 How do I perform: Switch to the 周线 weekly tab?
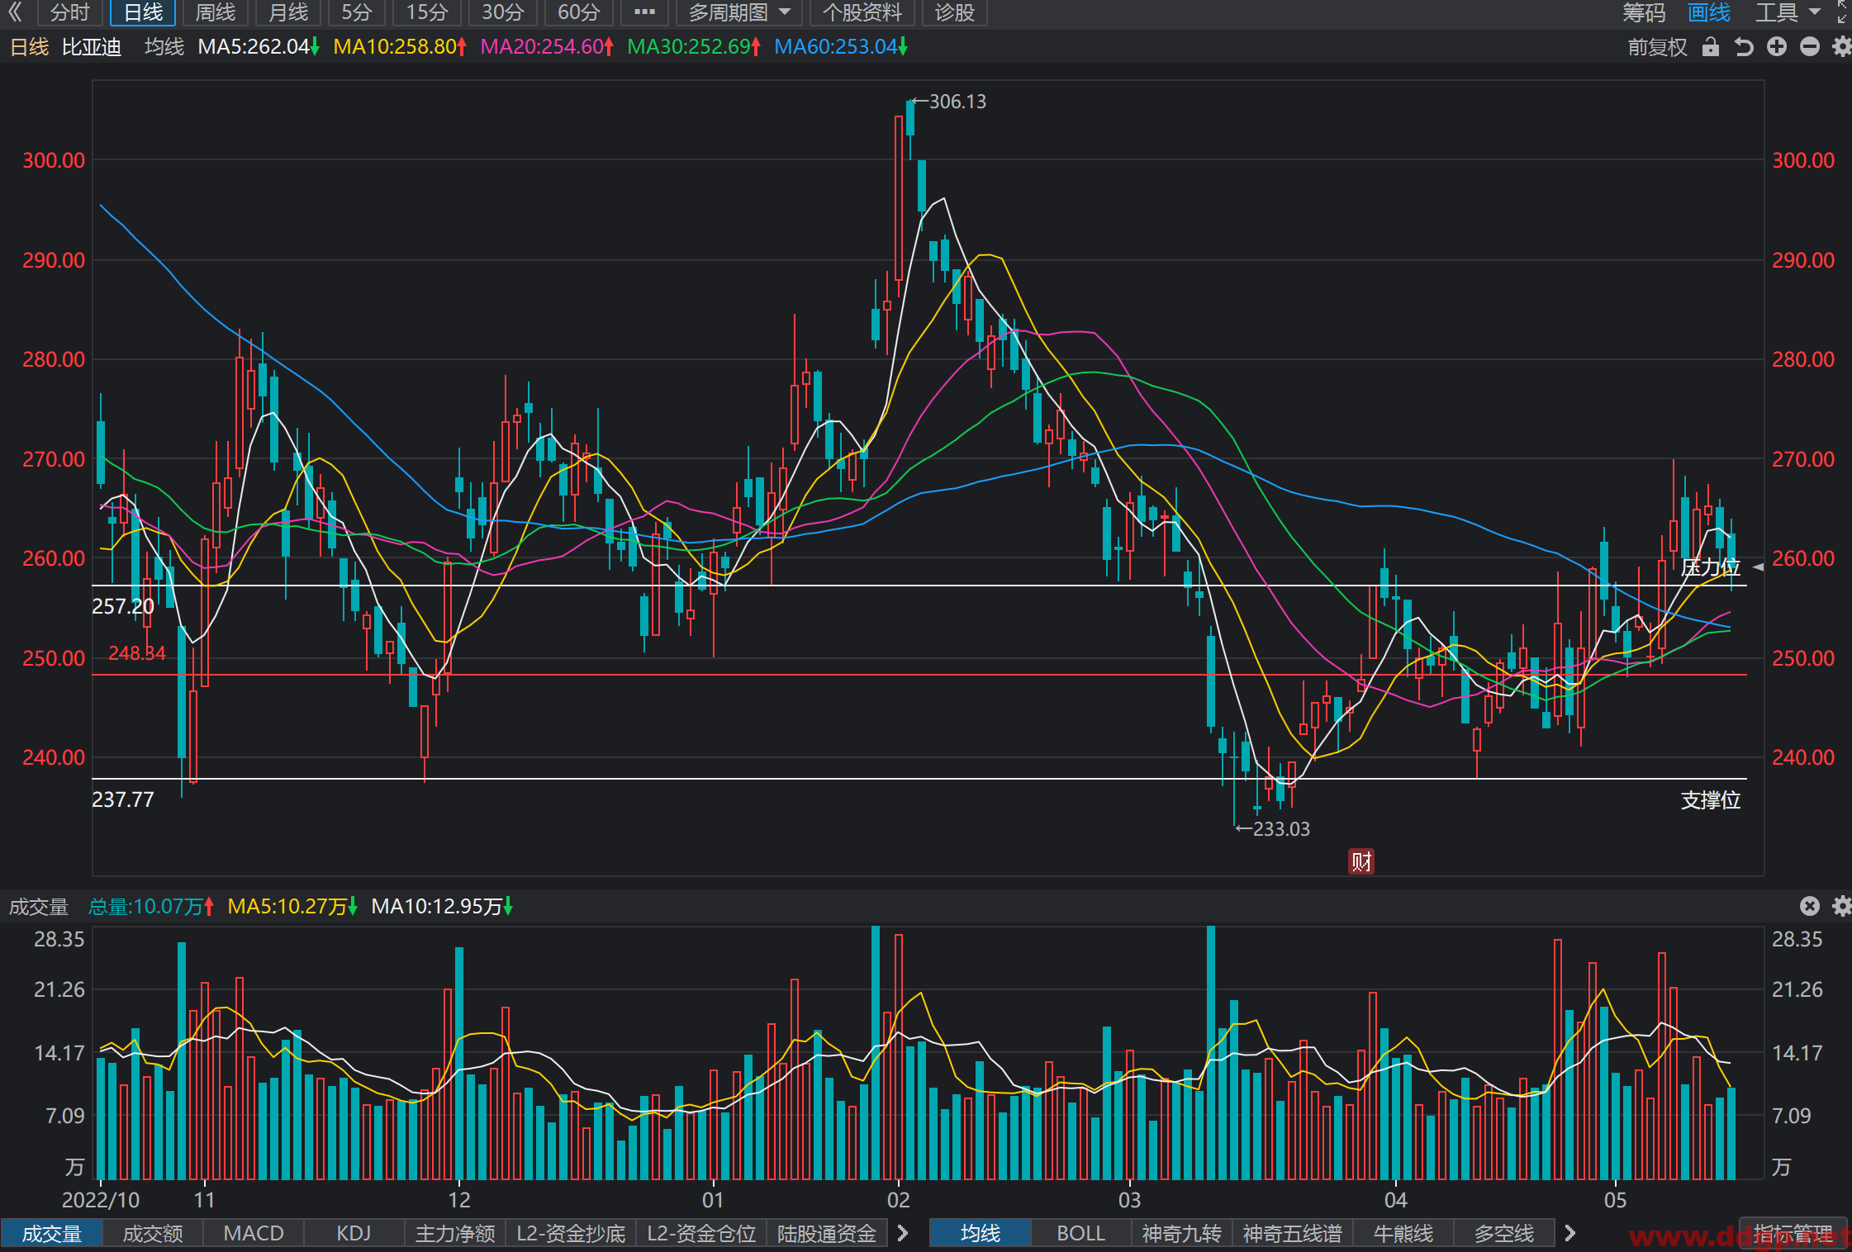pyautogui.click(x=216, y=12)
